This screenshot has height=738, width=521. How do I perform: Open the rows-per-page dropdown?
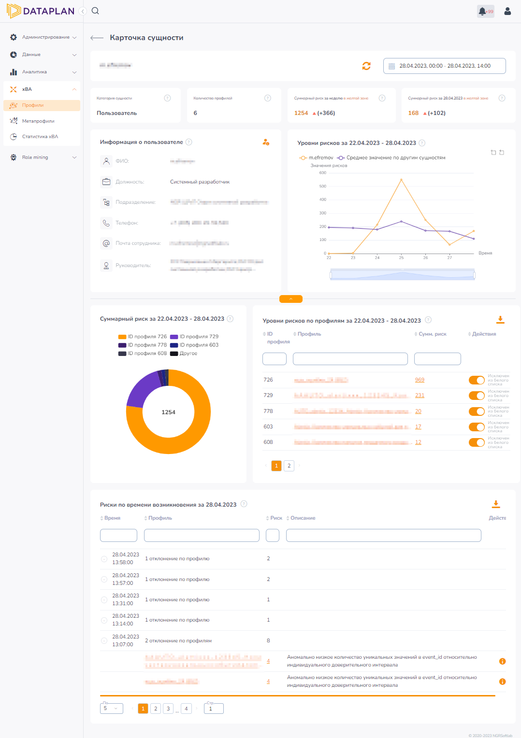click(x=111, y=709)
